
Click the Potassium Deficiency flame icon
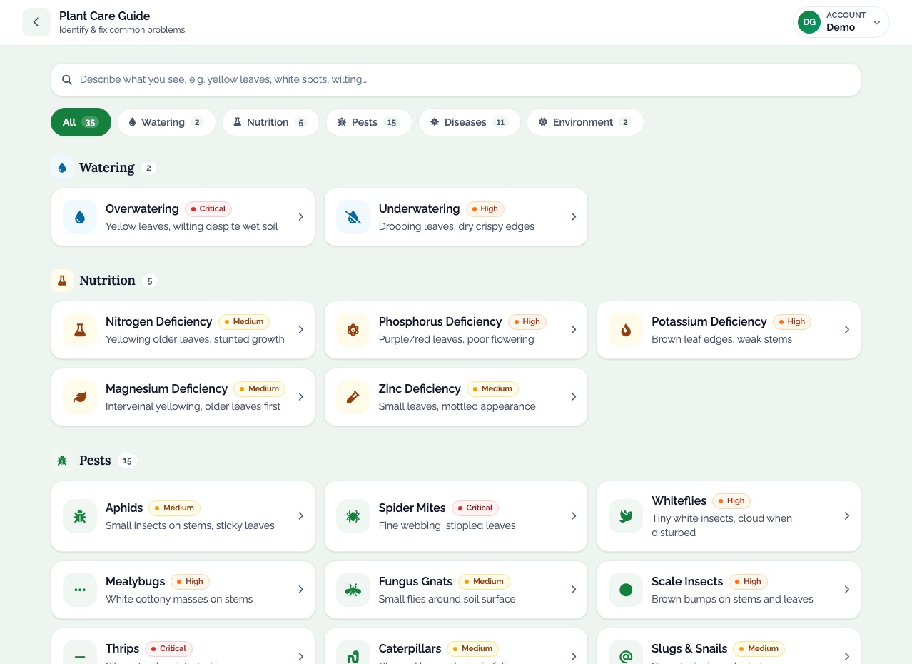[x=626, y=330]
